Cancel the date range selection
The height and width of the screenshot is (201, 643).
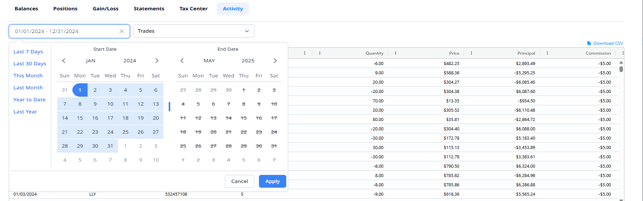(x=240, y=181)
